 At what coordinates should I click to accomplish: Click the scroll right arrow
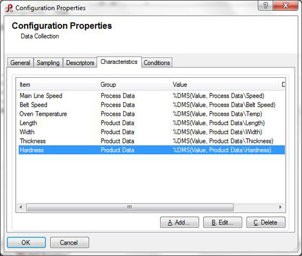pos(281,207)
